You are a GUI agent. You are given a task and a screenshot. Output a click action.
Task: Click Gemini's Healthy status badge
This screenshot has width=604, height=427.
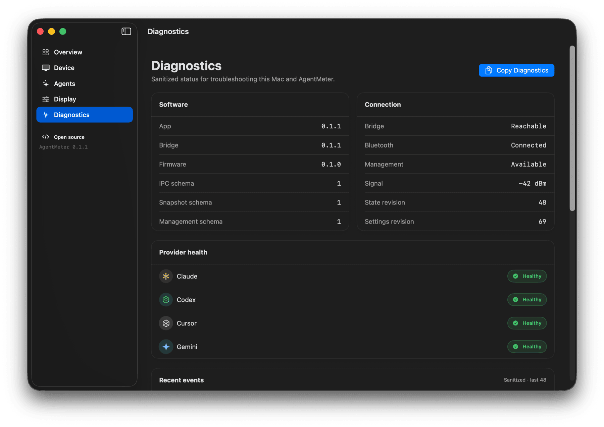click(527, 347)
